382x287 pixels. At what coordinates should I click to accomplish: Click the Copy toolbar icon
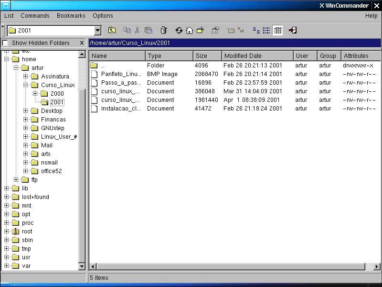tap(127, 30)
